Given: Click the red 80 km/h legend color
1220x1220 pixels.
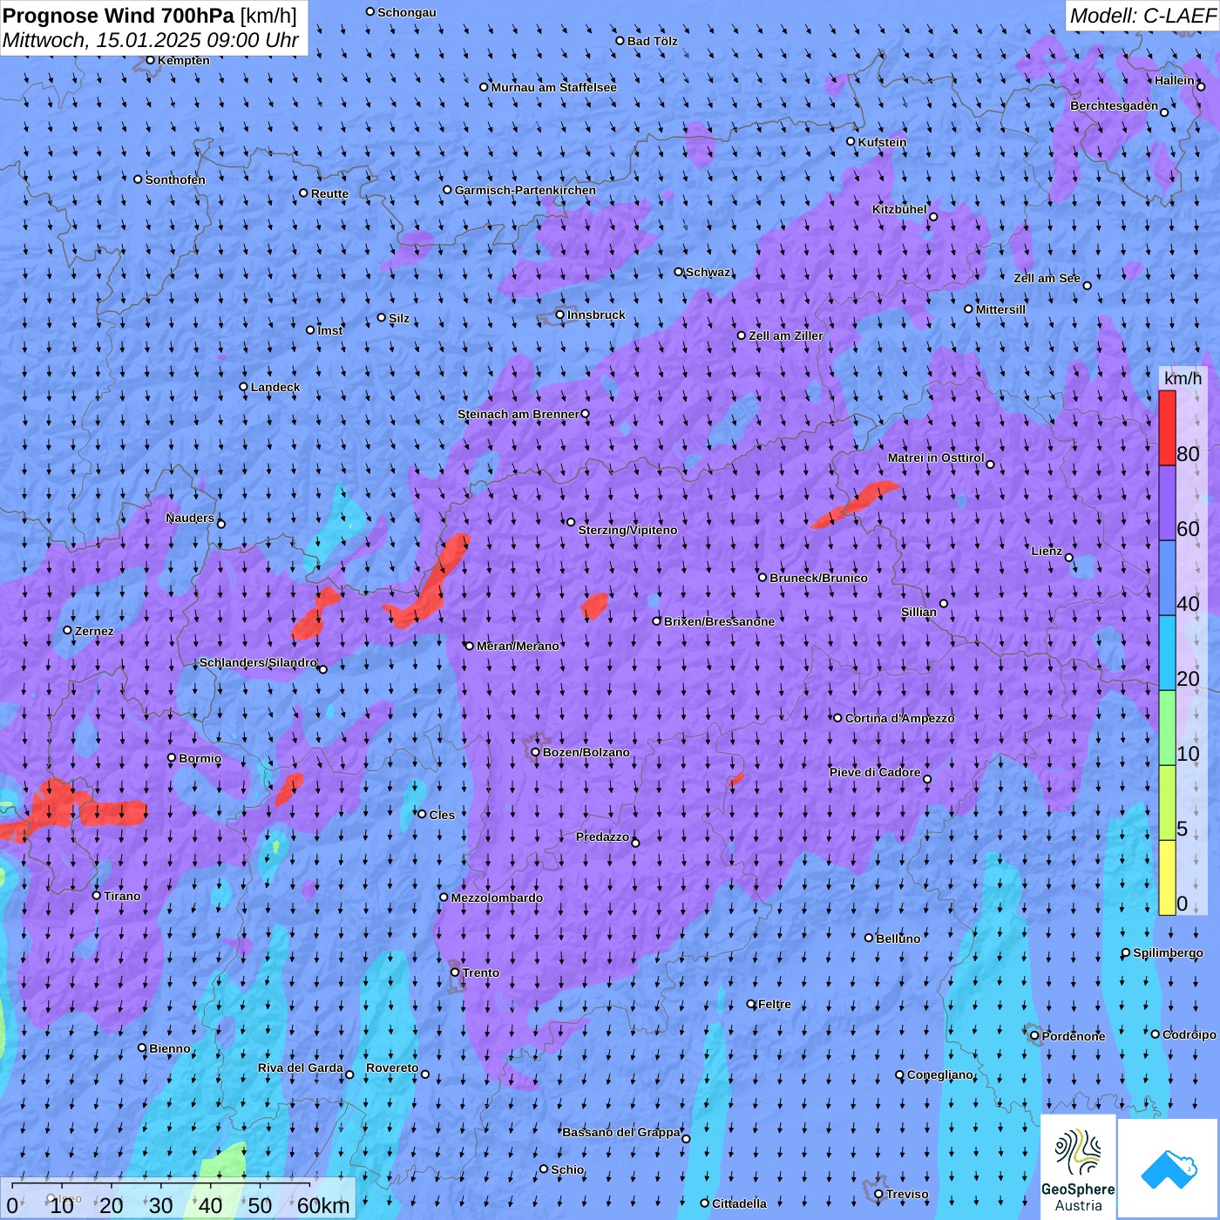Looking at the screenshot, I should coord(1167,428).
